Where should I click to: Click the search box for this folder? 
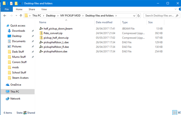point(161,16)
